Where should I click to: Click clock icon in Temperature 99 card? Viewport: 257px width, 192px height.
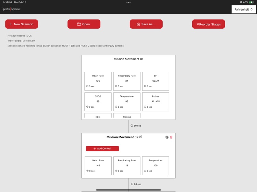(x=116, y=107)
